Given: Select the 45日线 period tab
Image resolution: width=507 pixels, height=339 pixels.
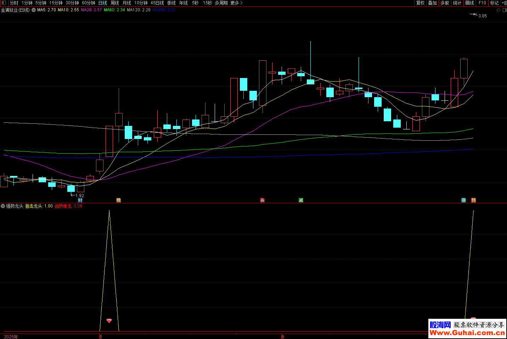Looking at the screenshot, I should [157, 3].
